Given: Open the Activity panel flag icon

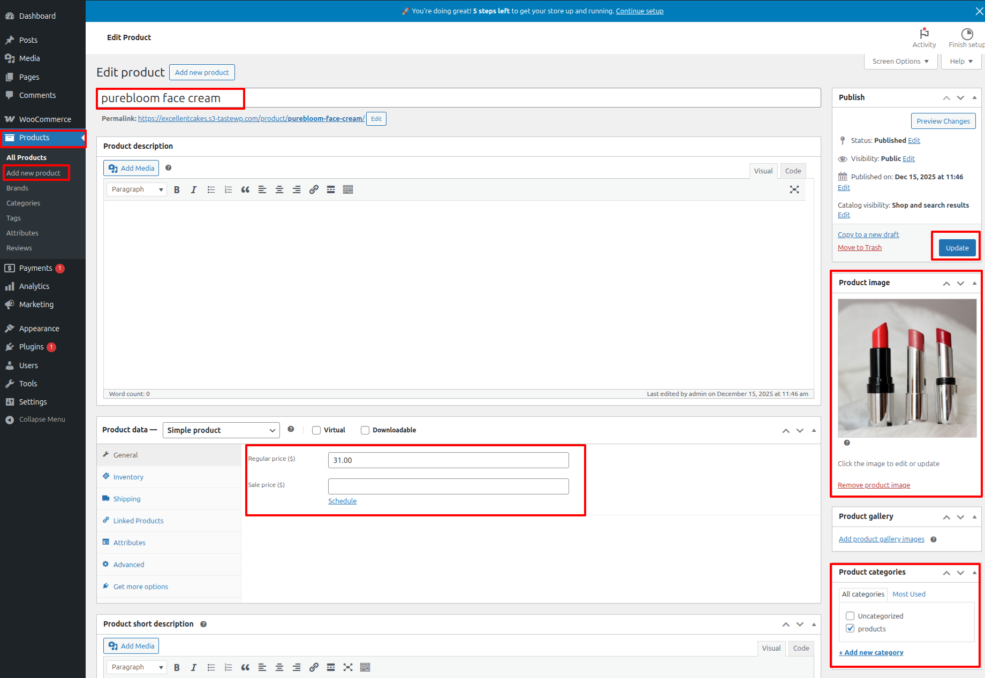Looking at the screenshot, I should pos(924,34).
